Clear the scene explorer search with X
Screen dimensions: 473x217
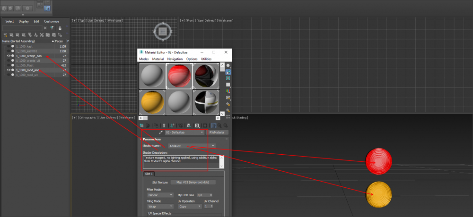45,28
